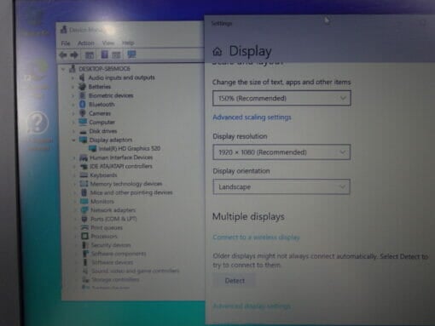Select Intel(R) HD Graphics 520 entry
The width and height of the screenshot is (435, 326).
(x=130, y=148)
